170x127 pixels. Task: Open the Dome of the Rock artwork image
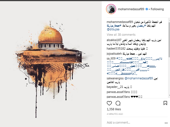click(51, 64)
